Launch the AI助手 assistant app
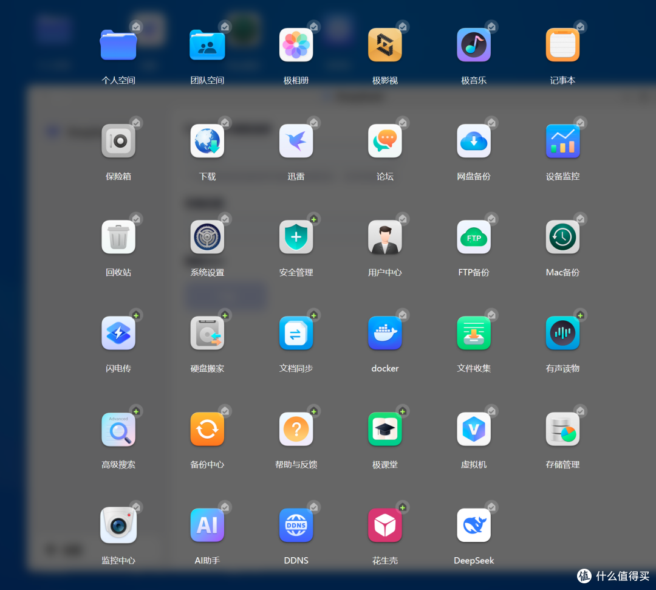 tap(207, 525)
